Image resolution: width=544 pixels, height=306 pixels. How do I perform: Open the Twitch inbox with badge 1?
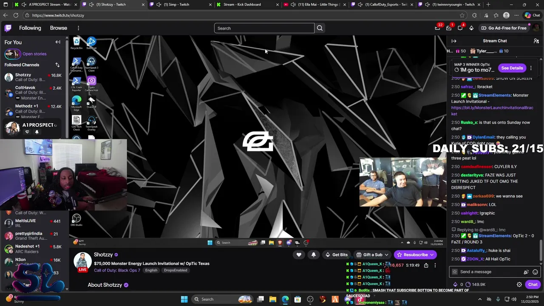point(449,28)
